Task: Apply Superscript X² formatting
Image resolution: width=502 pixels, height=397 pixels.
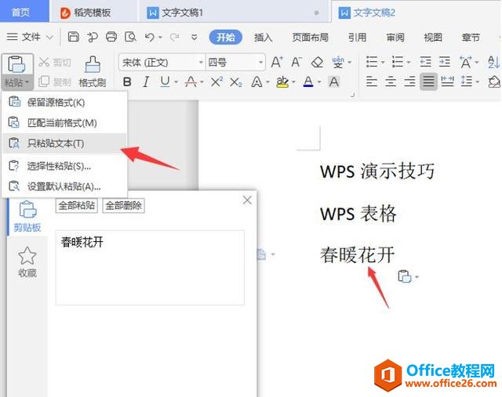Action: (x=216, y=82)
